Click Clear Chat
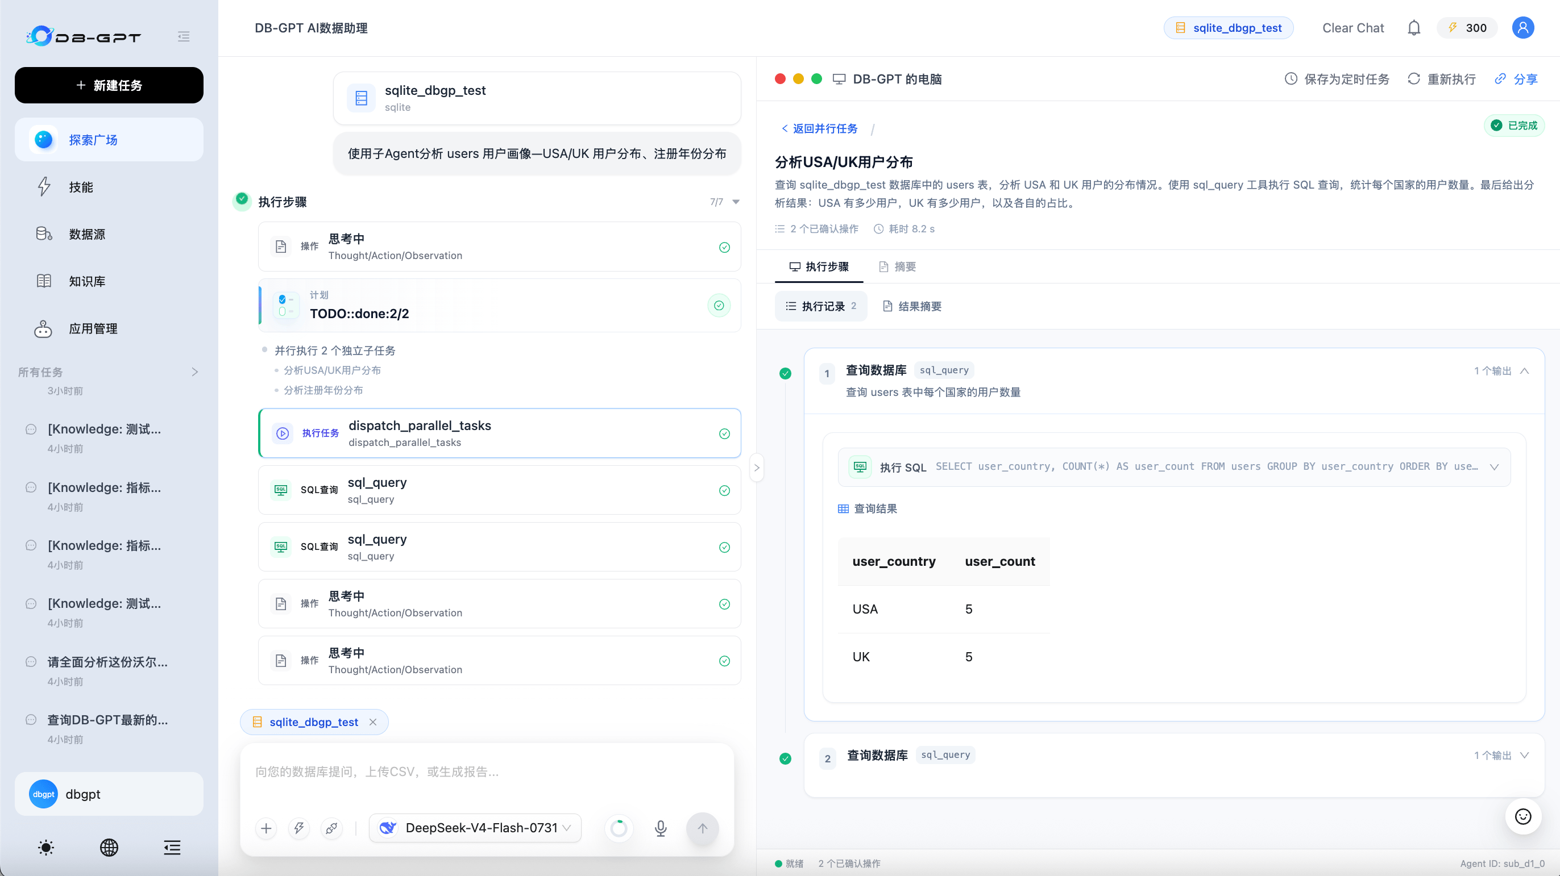 click(x=1353, y=28)
